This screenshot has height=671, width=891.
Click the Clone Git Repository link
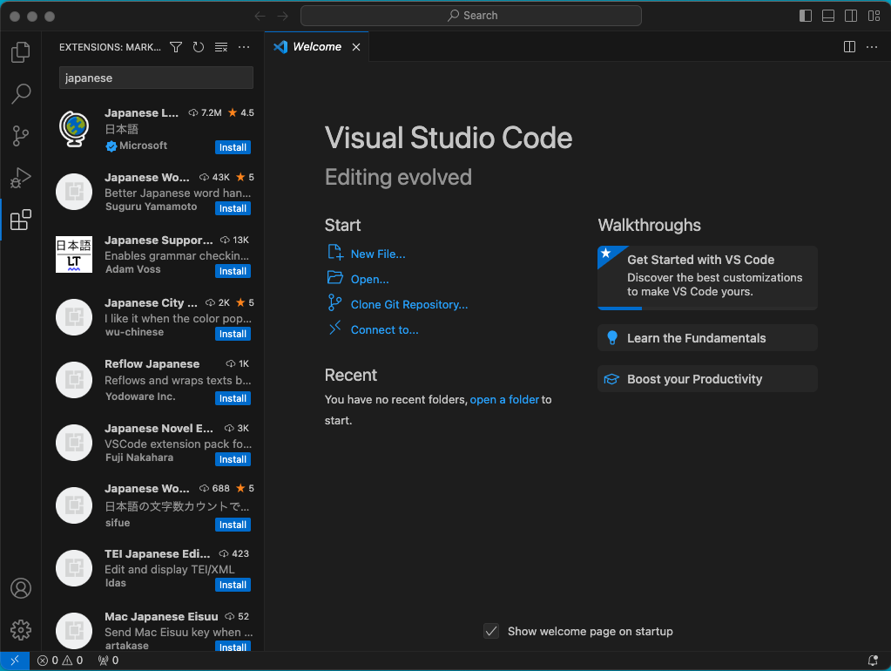coord(408,304)
